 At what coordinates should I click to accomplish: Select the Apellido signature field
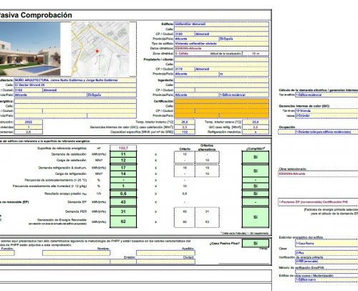tap(165, 253)
